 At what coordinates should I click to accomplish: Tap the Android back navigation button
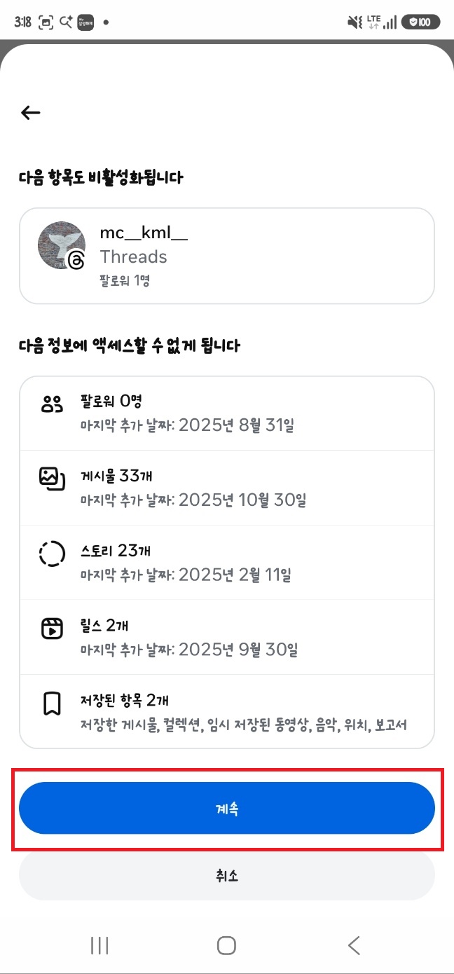354,945
